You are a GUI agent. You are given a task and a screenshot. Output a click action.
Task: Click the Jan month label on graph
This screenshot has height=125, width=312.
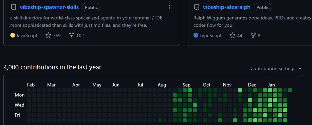coord(271,85)
